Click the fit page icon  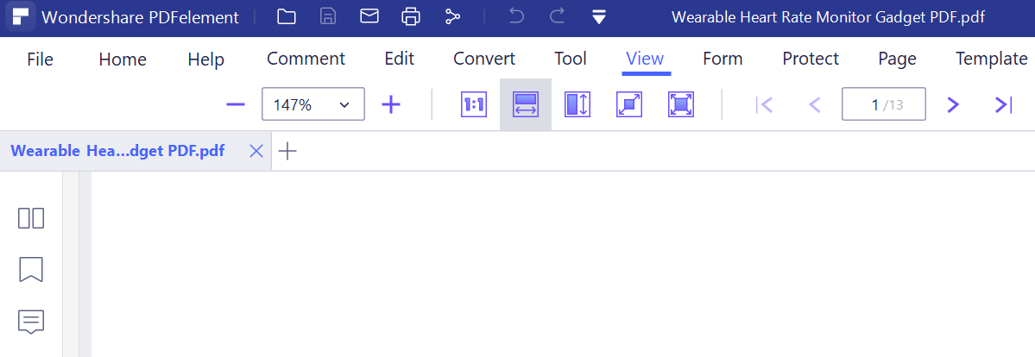point(629,104)
